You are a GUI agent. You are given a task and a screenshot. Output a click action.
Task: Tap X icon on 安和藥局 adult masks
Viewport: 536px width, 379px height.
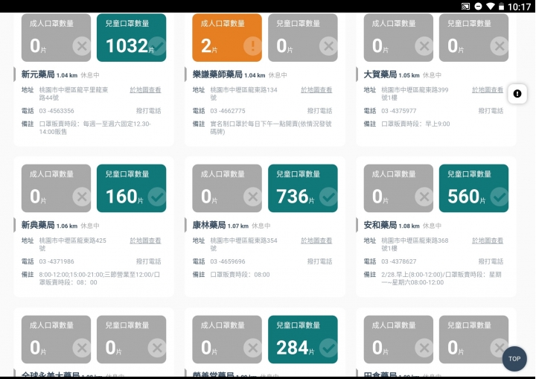pyautogui.click(x=424, y=197)
